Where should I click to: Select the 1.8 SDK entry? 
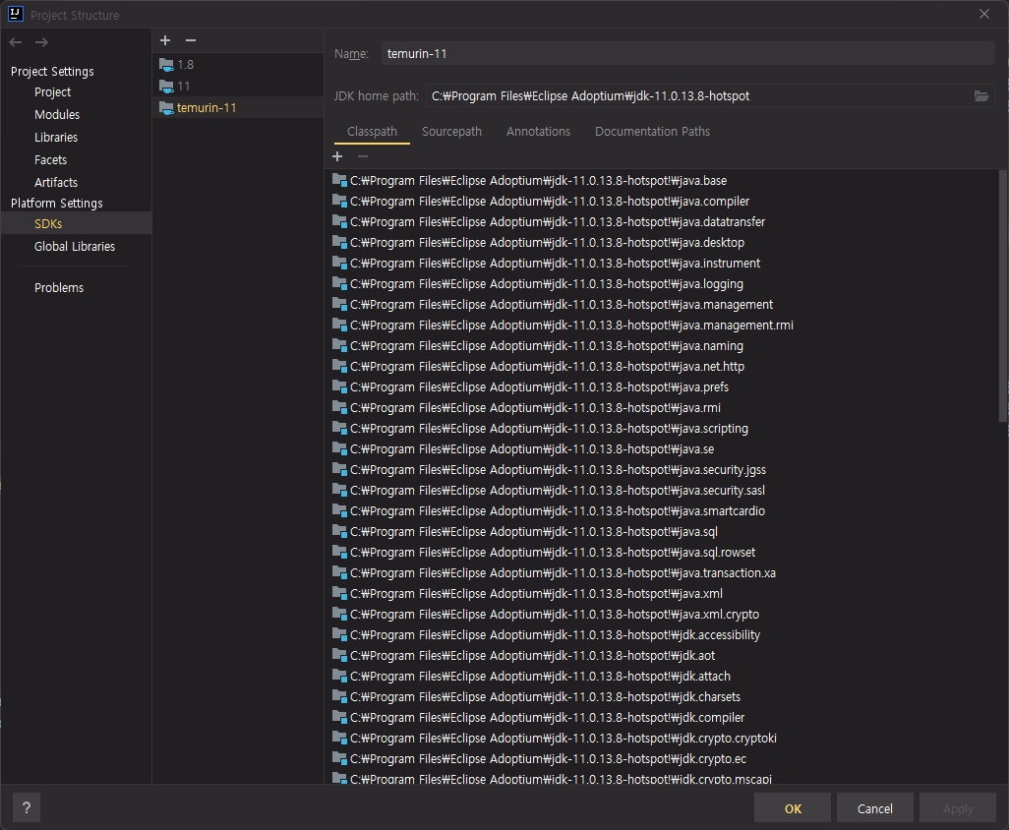pos(238,64)
